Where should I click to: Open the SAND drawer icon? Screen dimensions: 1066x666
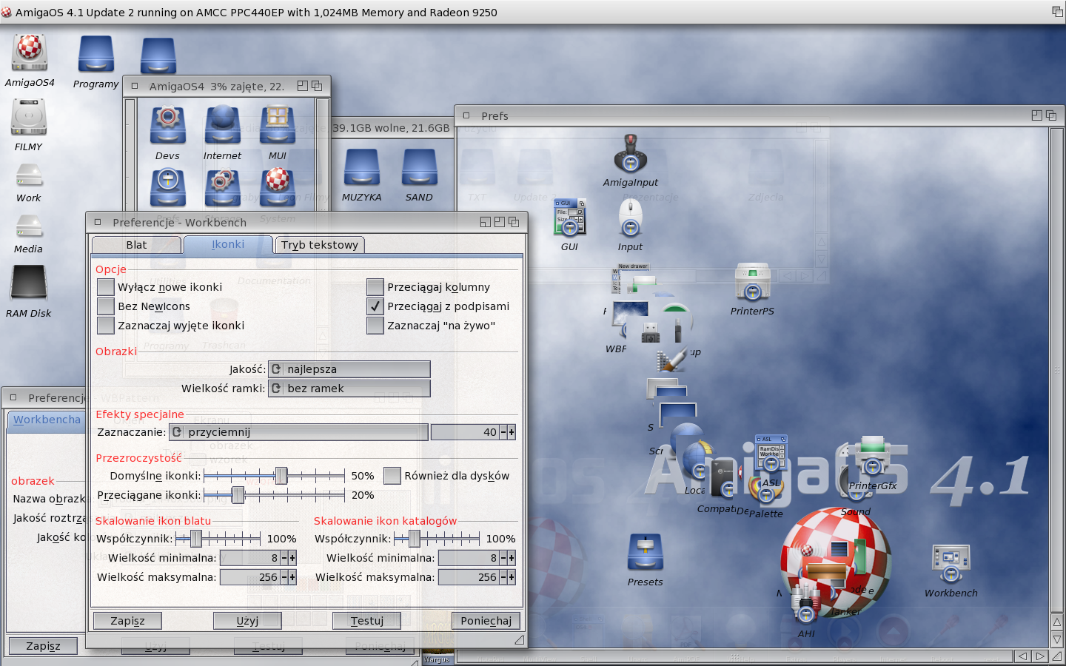(x=419, y=167)
